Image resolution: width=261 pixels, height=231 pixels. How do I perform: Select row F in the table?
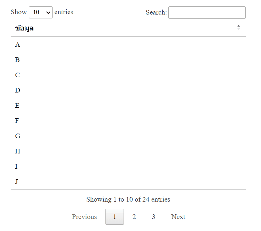point(17,121)
